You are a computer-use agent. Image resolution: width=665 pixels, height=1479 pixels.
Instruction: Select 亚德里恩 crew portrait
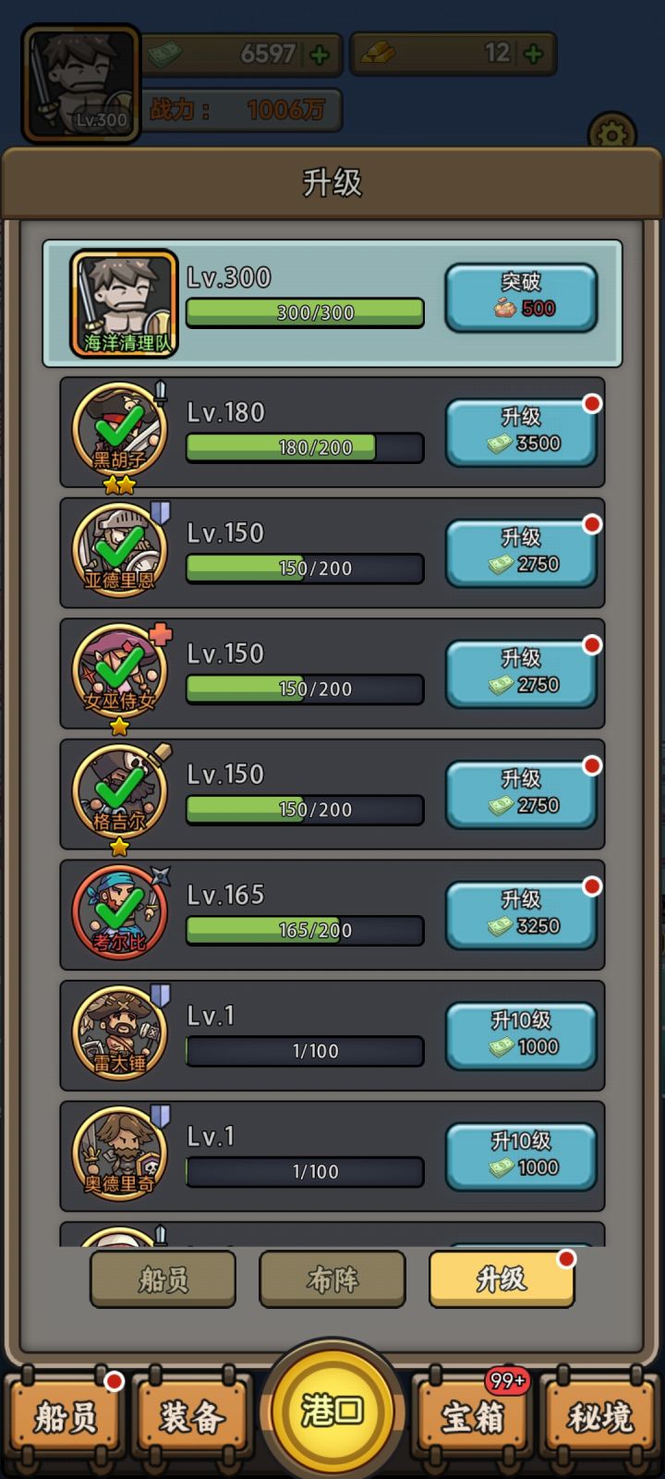pos(120,550)
